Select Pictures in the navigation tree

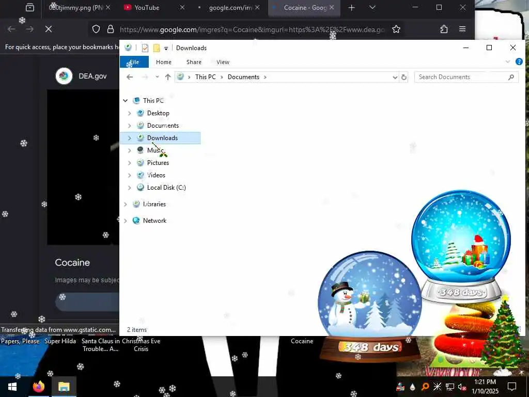158,163
